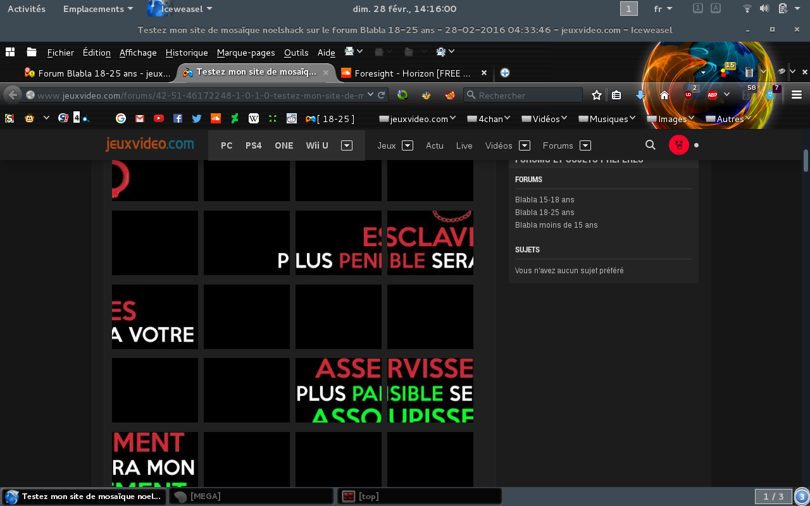
Task: Open the Fichier menu
Action: [61, 52]
